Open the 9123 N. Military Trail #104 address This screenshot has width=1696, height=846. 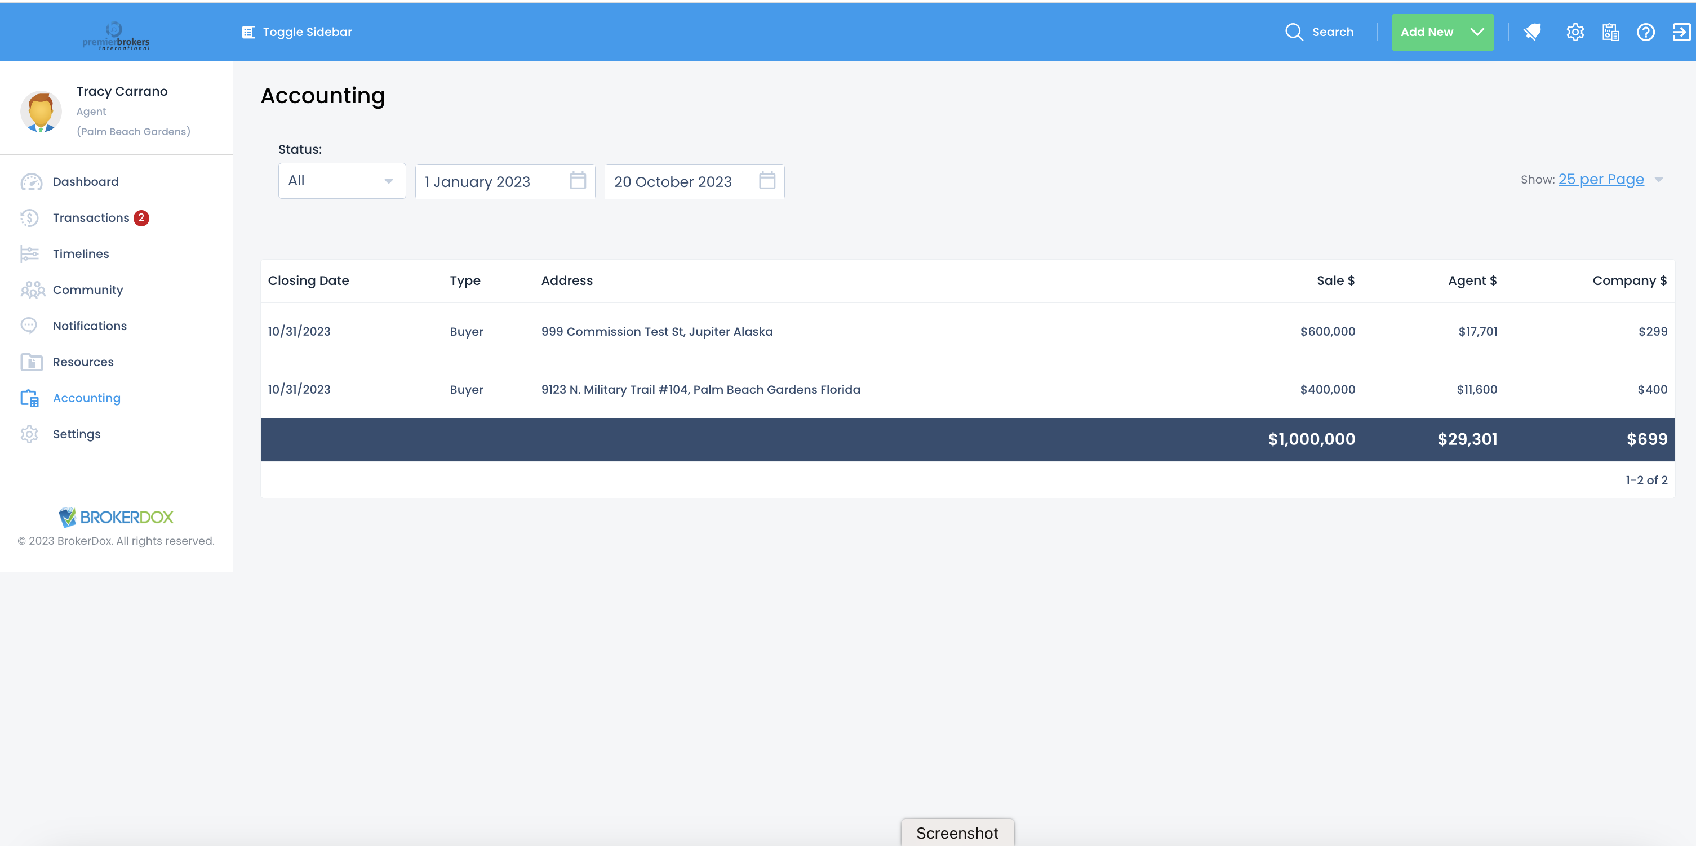[x=700, y=390]
